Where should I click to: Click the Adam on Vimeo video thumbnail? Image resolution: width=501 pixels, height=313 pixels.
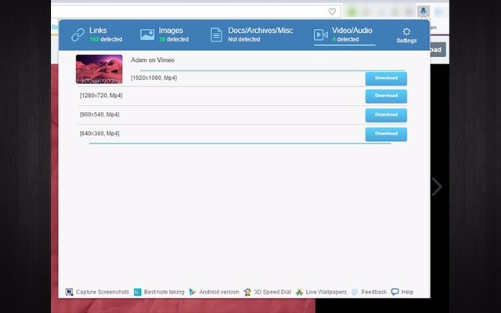(x=99, y=69)
